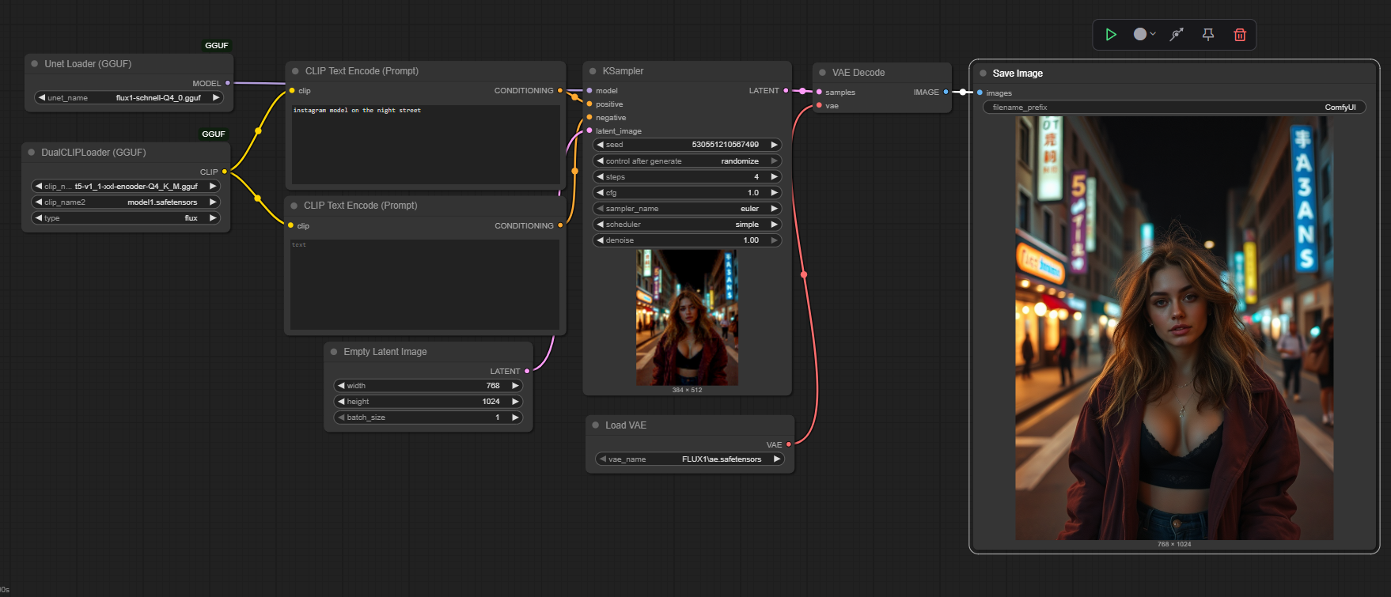Click the left arrow of the clip_name2 field
Screen dimensions: 1391x597
38,202
